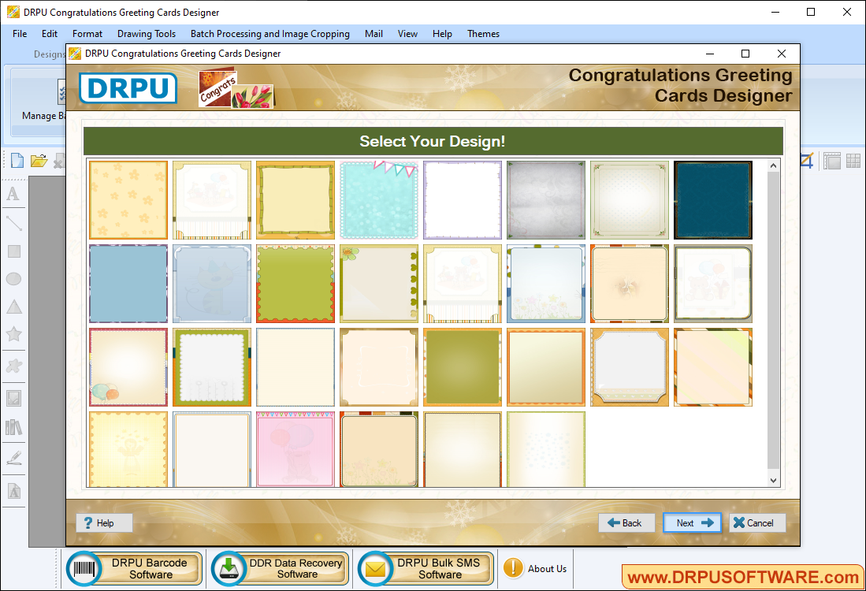Open a card file with the folder icon
Screen dimensions: 866x591
tap(38, 160)
